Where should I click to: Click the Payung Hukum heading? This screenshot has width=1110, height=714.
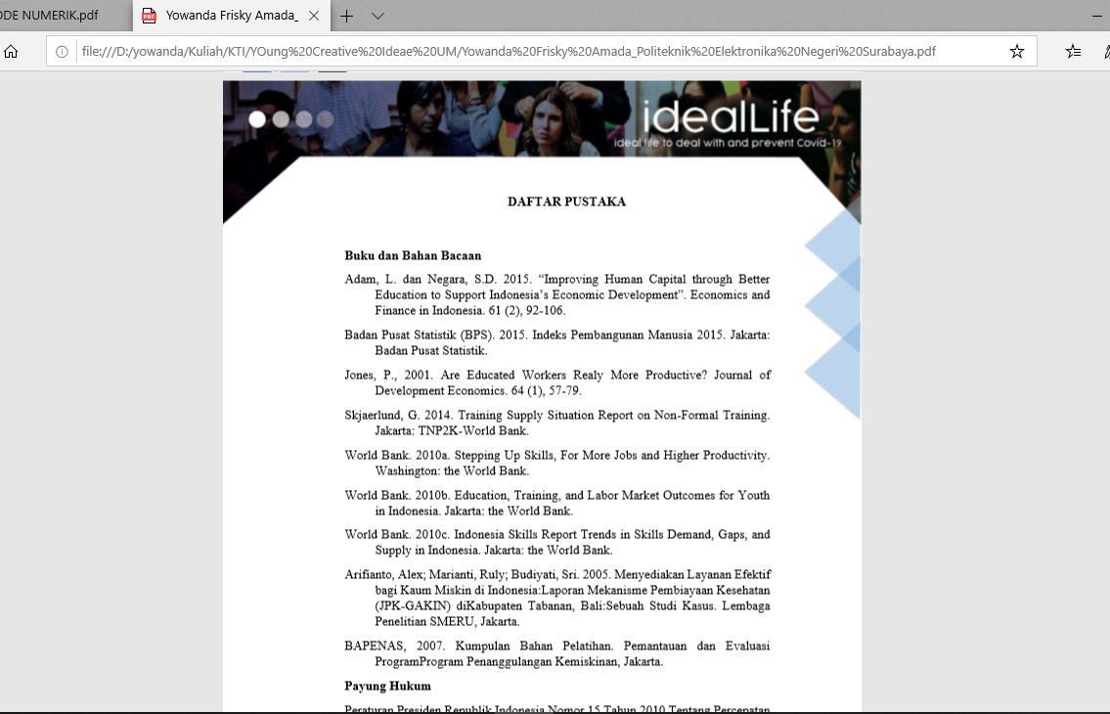click(x=387, y=687)
